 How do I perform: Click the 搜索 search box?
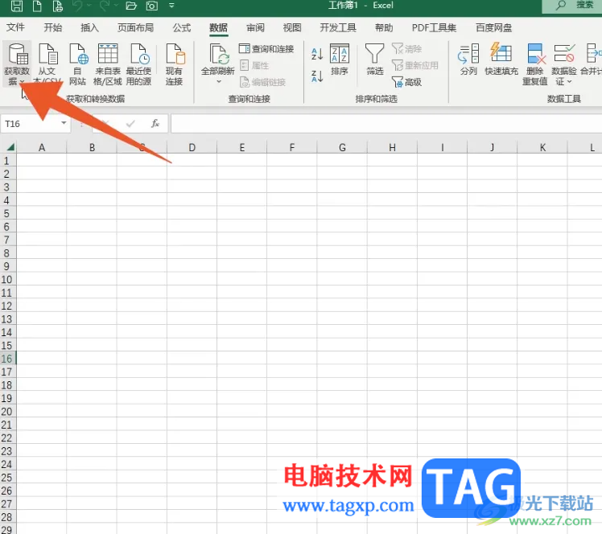572,6
